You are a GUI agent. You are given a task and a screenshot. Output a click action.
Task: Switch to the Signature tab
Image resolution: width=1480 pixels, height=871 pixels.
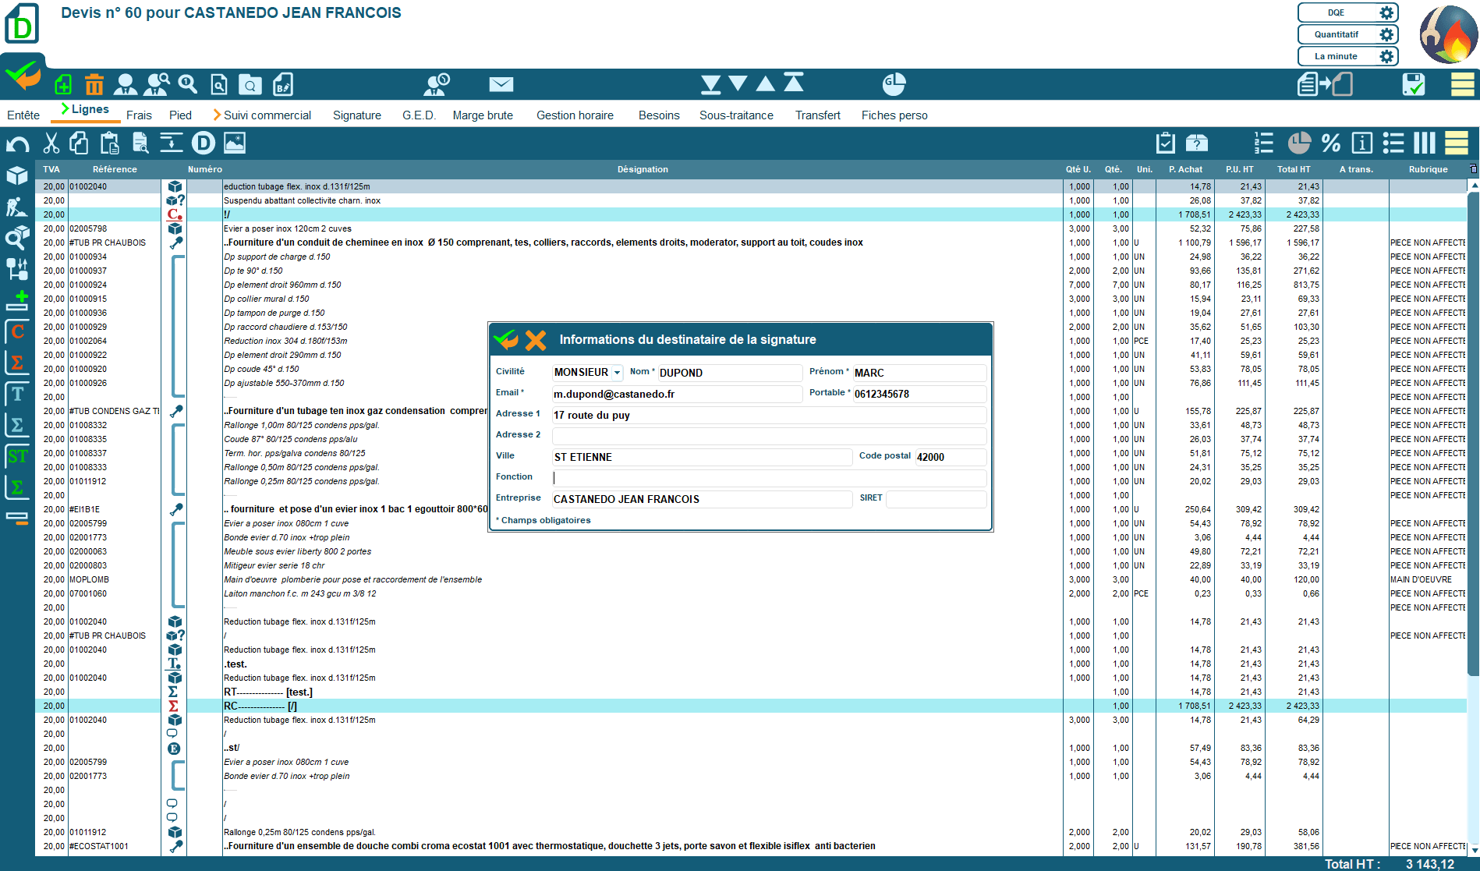(x=356, y=115)
